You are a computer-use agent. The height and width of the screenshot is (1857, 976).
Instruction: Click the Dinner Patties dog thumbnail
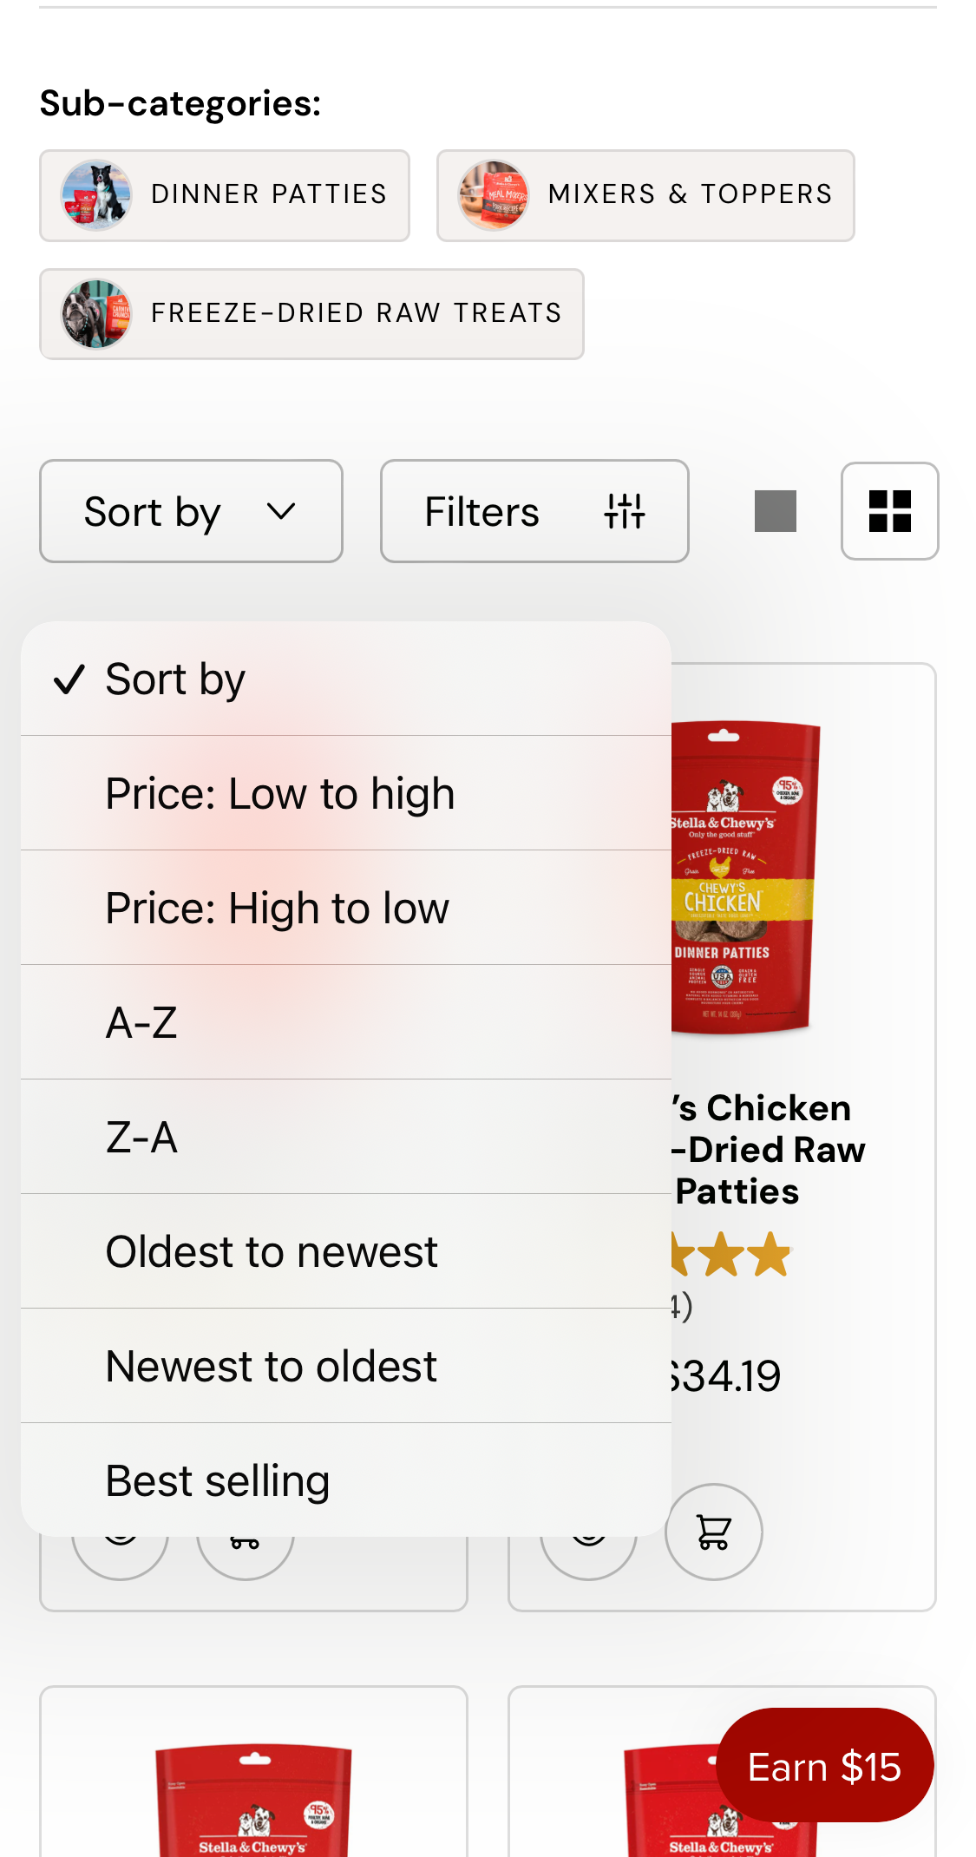[x=96, y=195]
